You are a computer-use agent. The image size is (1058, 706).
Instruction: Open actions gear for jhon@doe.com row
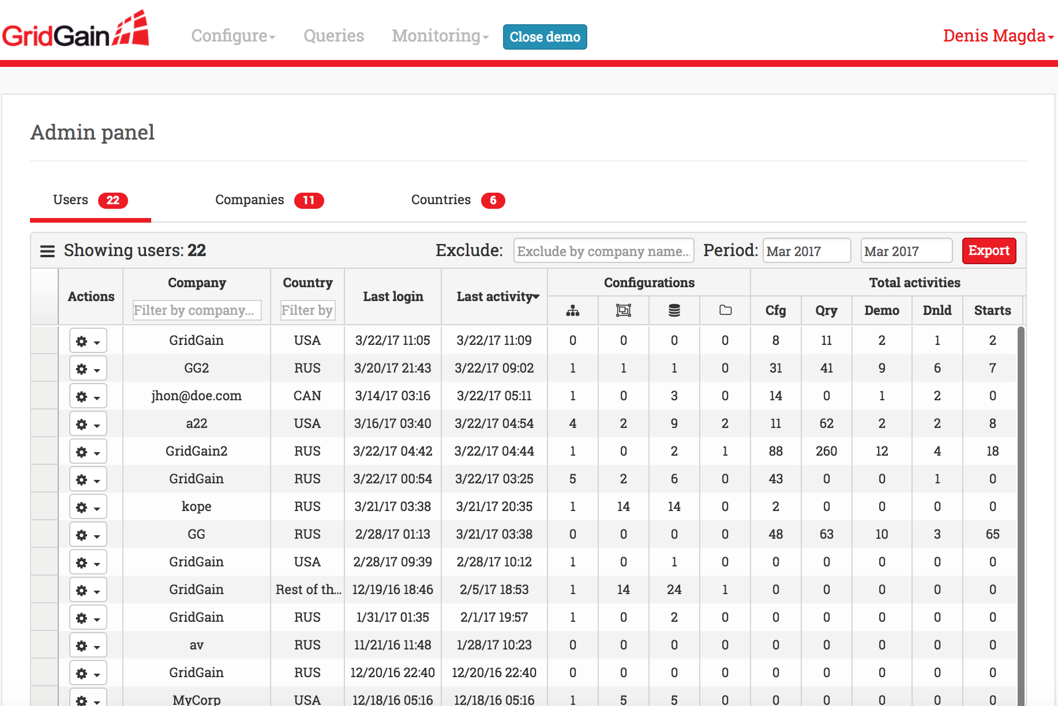click(x=88, y=396)
